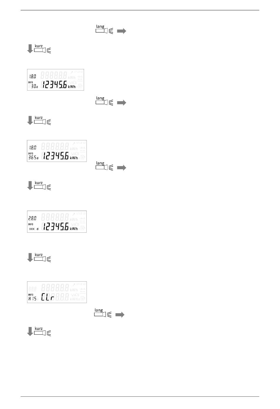Click the 365d label in the meter display
This screenshot has width=280, height=409.
pos(33,157)
